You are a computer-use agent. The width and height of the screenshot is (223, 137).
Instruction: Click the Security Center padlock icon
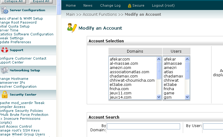click(x=4, y=95)
